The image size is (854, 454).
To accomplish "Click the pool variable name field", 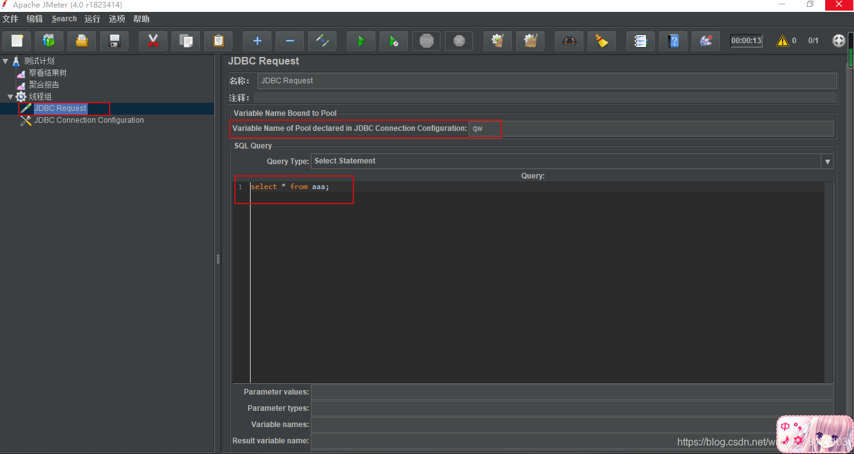I will (651, 128).
